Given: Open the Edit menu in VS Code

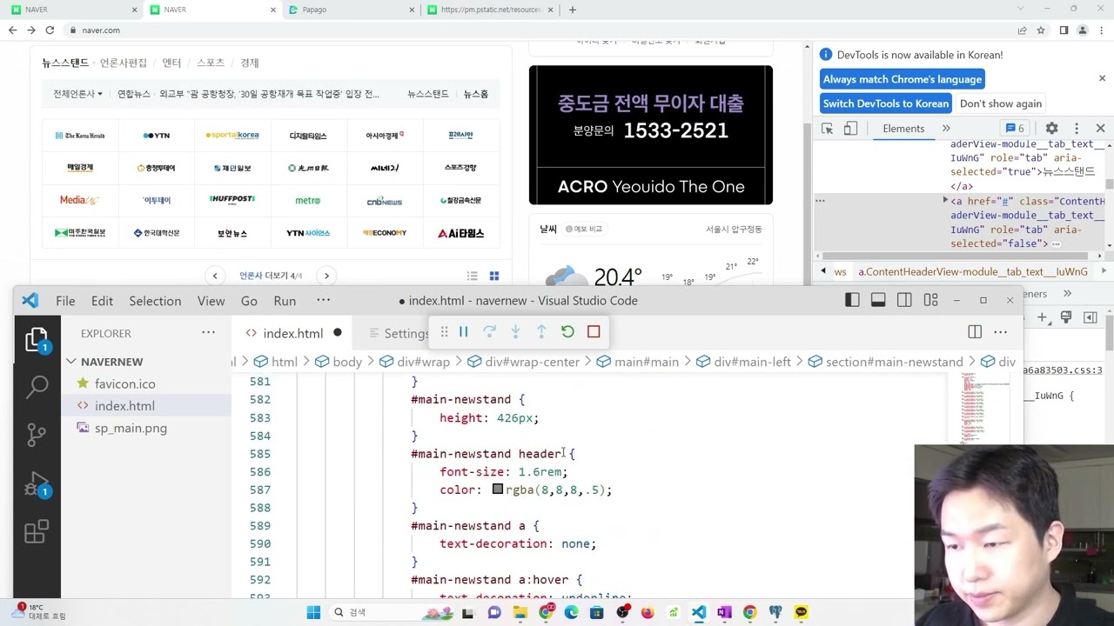Looking at the screenshot, I should coord(102,301).
